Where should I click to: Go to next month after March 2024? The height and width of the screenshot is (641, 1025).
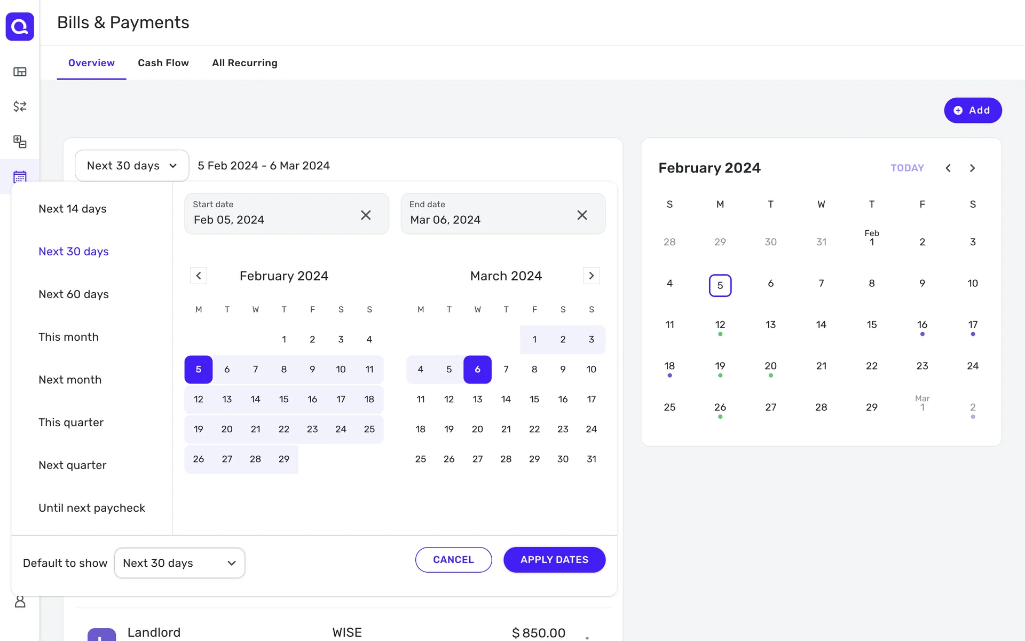click(x=591, y=276)
